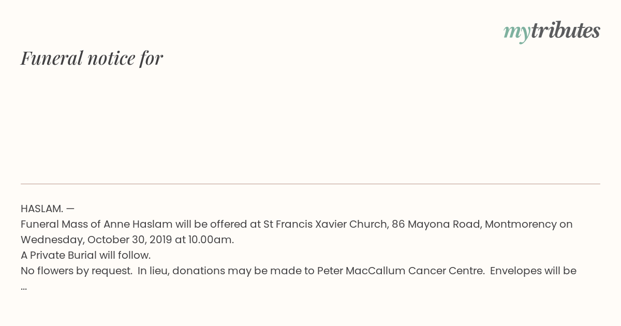Click the "Envelopes will be" text

tap(533, 271)
